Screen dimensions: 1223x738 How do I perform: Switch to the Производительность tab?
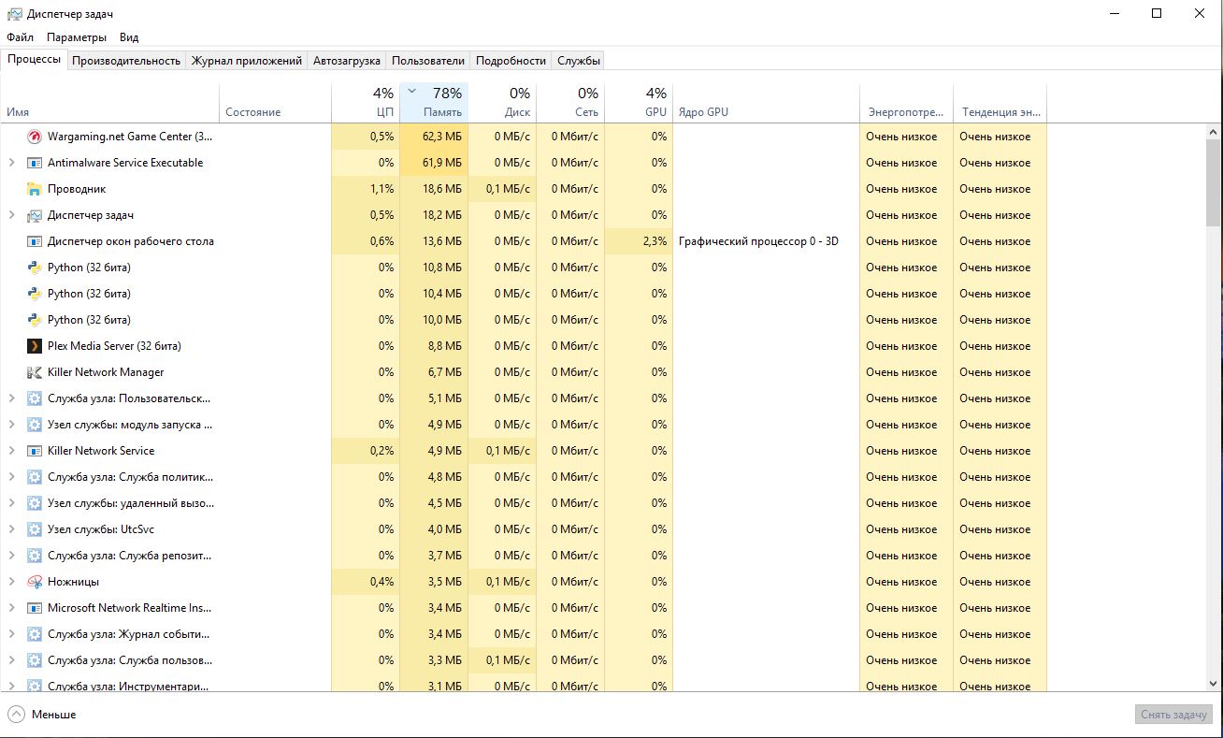point(126,61)
